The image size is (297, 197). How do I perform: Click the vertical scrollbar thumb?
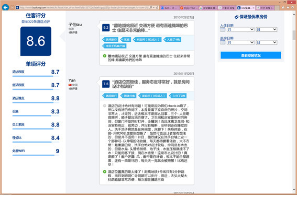(294, 35)
